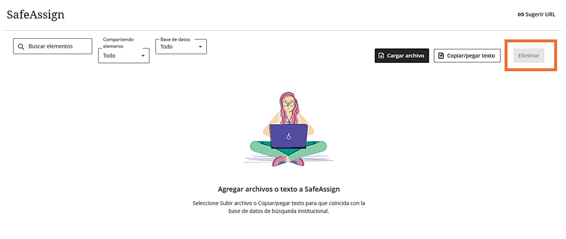Click the Copiar/pegar texto button

point(467,56)
